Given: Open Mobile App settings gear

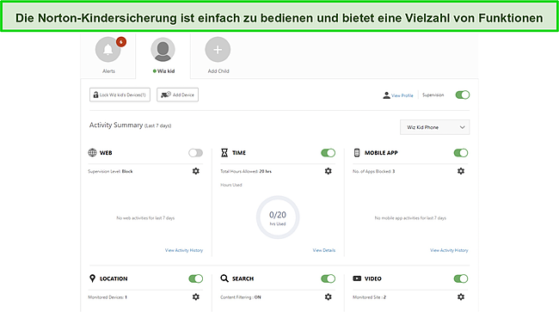Looking at the screenshot, I should (x=461, y=171).
